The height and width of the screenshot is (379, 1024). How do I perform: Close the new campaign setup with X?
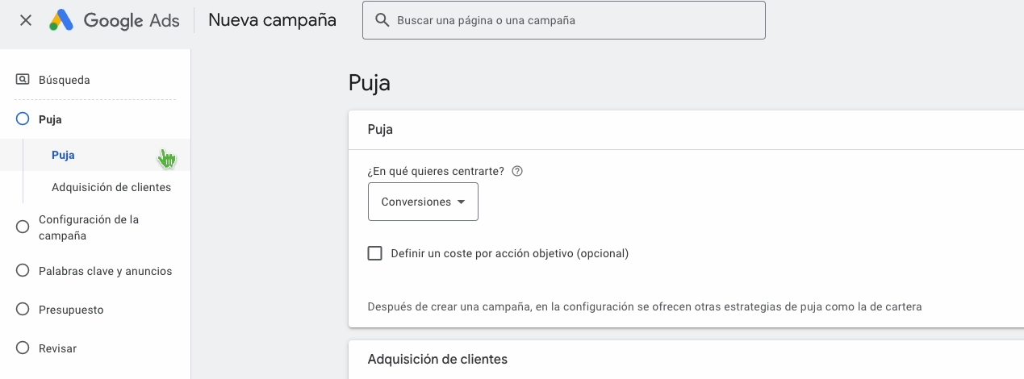point(26,20)
